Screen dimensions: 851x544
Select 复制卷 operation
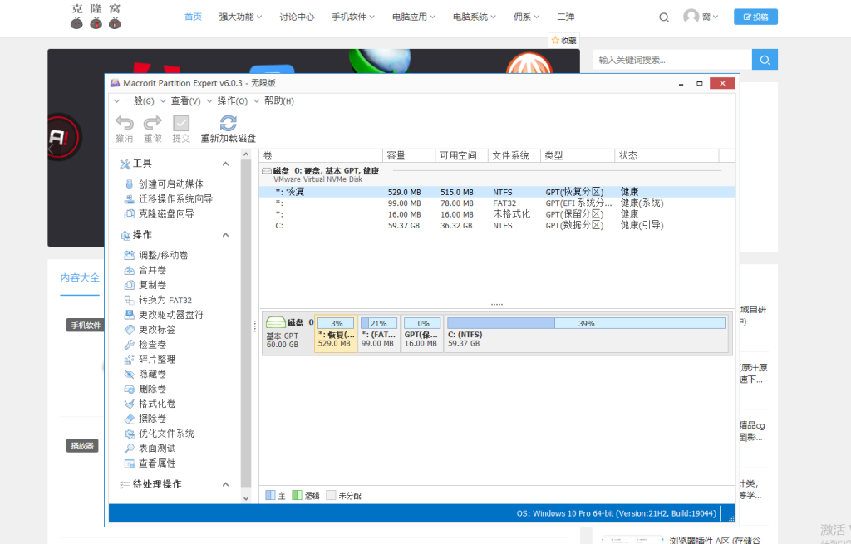(x=145, y=285)
